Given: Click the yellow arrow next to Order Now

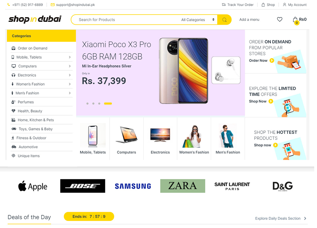Looking at the screenshot, I should (272, 60).
